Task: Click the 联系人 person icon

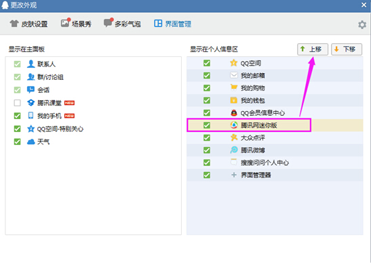Action: pos(31,64)
